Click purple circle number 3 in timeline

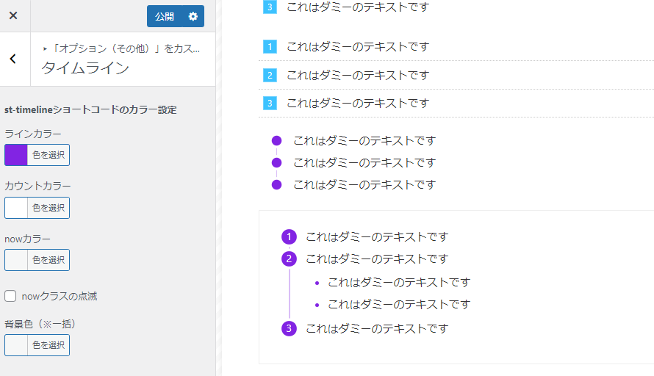tap(290, 328)
